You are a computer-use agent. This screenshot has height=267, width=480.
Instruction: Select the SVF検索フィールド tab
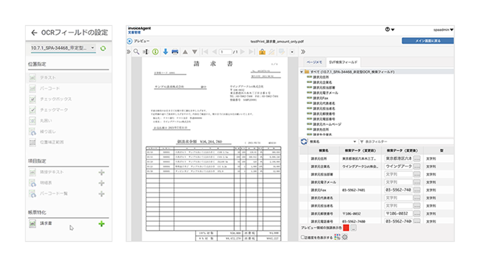point(344,62)
